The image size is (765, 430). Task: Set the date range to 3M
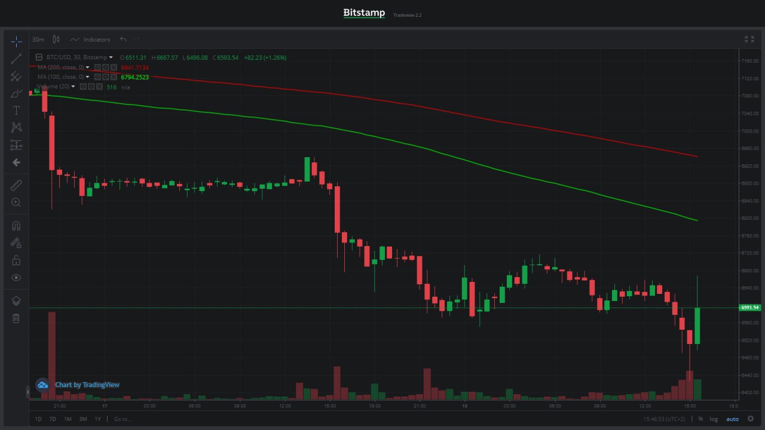tap(83, 419)
